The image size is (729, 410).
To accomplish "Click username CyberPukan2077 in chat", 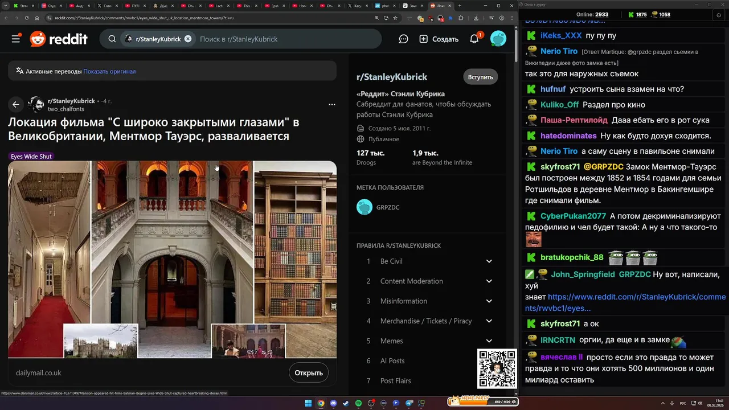I will coord(573,216).
